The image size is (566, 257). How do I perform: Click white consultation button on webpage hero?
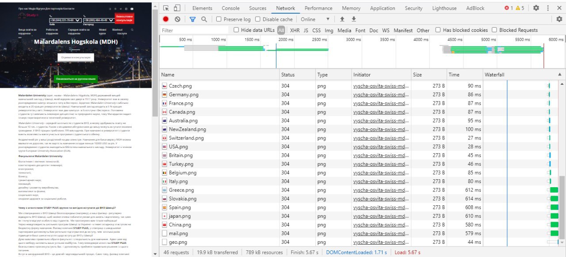click(x=76, y=57)
